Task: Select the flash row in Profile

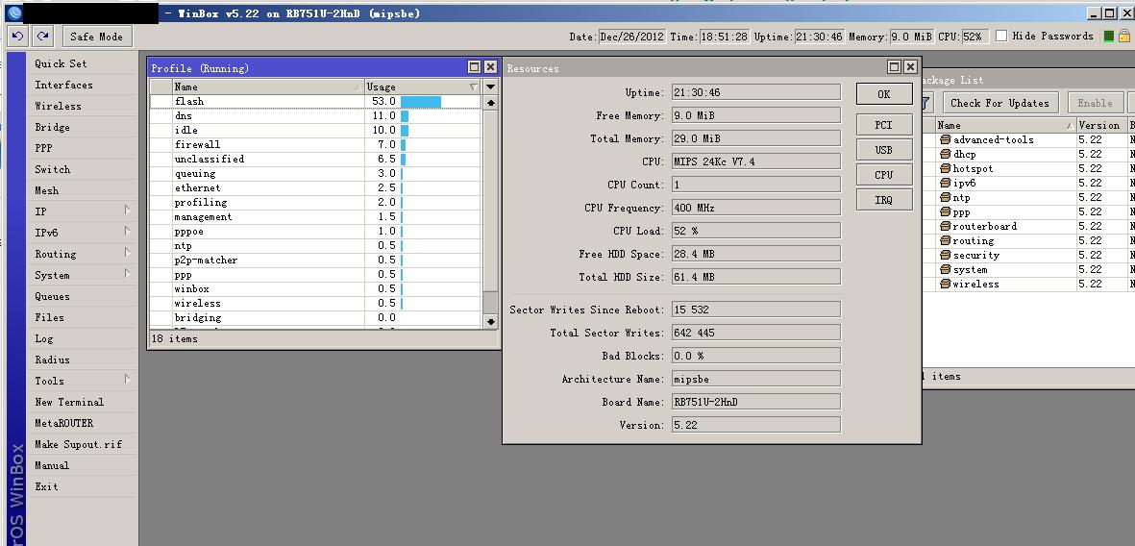Action: [315, 101]
